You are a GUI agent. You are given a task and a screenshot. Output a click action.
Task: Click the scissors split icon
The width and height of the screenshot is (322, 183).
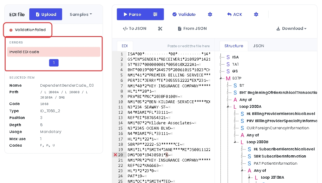160,29
